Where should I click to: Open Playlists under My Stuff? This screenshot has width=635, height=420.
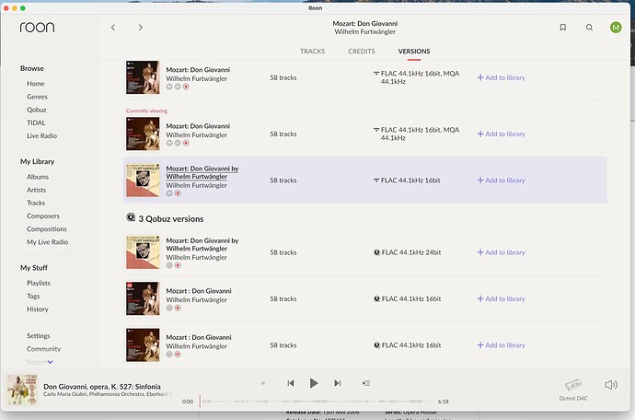[x=39, y=283]
